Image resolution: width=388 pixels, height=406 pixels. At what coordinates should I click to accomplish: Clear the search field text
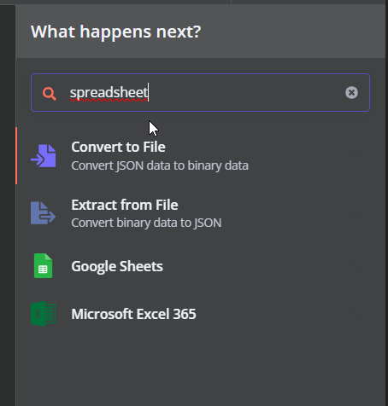(x=351, y=93)
